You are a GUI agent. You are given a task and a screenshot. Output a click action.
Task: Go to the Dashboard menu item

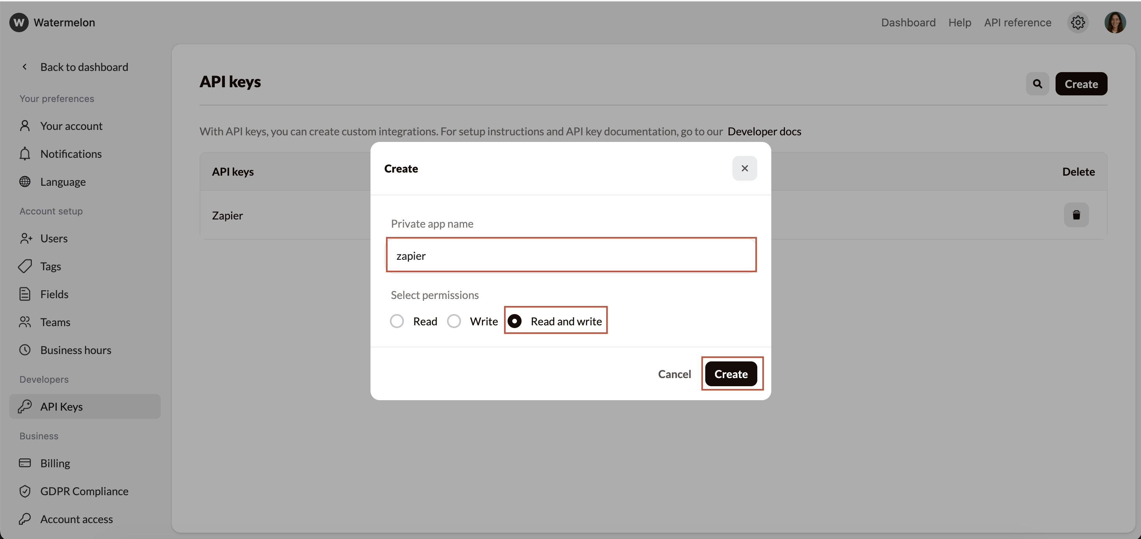[x=908, y=22]
